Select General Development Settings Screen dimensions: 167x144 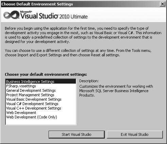point(41,90)
